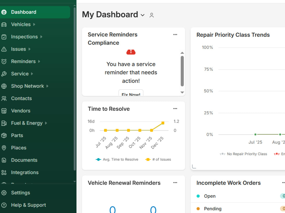Toggle Avg. Time to Resolve legend series
The width and height of the screenshot is (285, 213).
117,160
